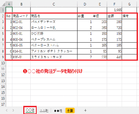The image size is (139, 114).
Task: Click the ペタープレスハム cell
Action: pyautogui.click(x=54, y=39)
